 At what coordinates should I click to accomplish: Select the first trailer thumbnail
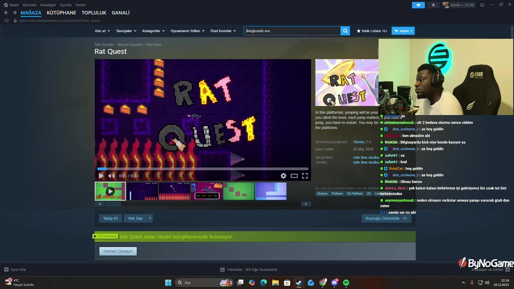110,191
